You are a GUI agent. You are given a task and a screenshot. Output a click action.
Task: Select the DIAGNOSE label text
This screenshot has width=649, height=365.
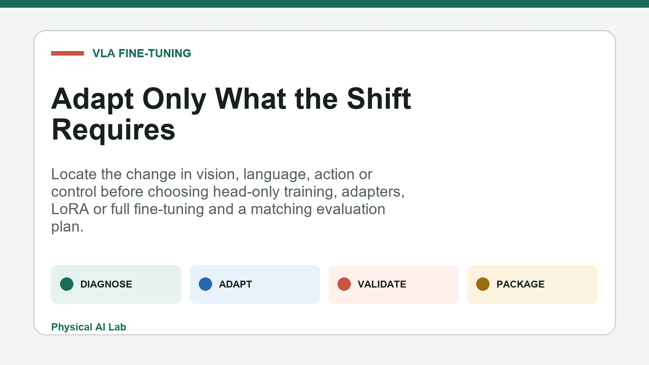(x=106, y=284)
